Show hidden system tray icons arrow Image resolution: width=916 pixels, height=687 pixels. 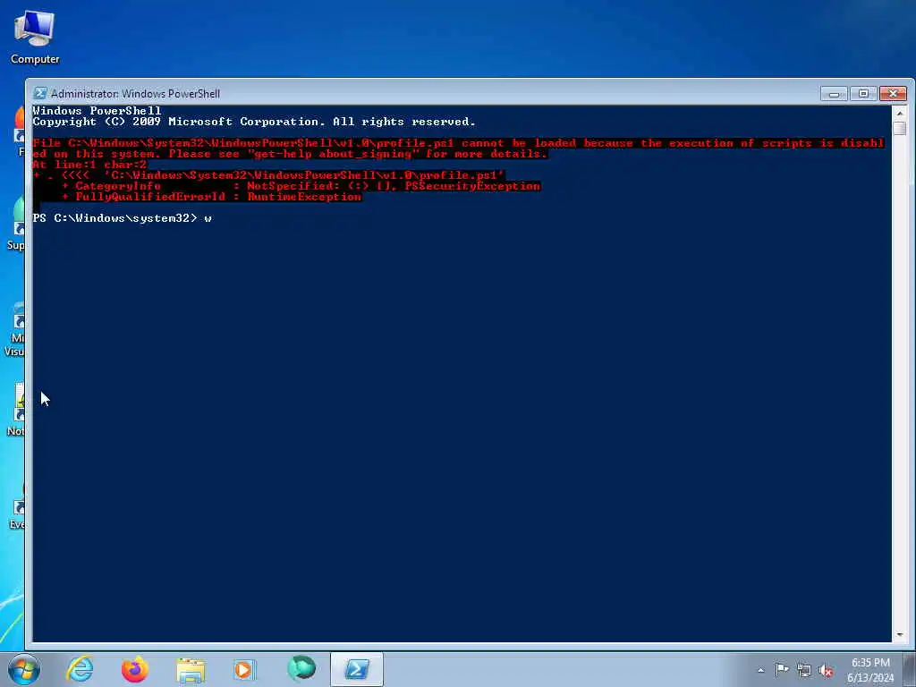point(760,670)
